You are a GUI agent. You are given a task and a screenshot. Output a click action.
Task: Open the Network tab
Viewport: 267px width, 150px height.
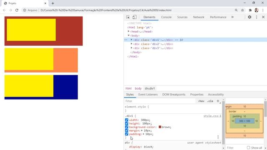click(199, 17)
